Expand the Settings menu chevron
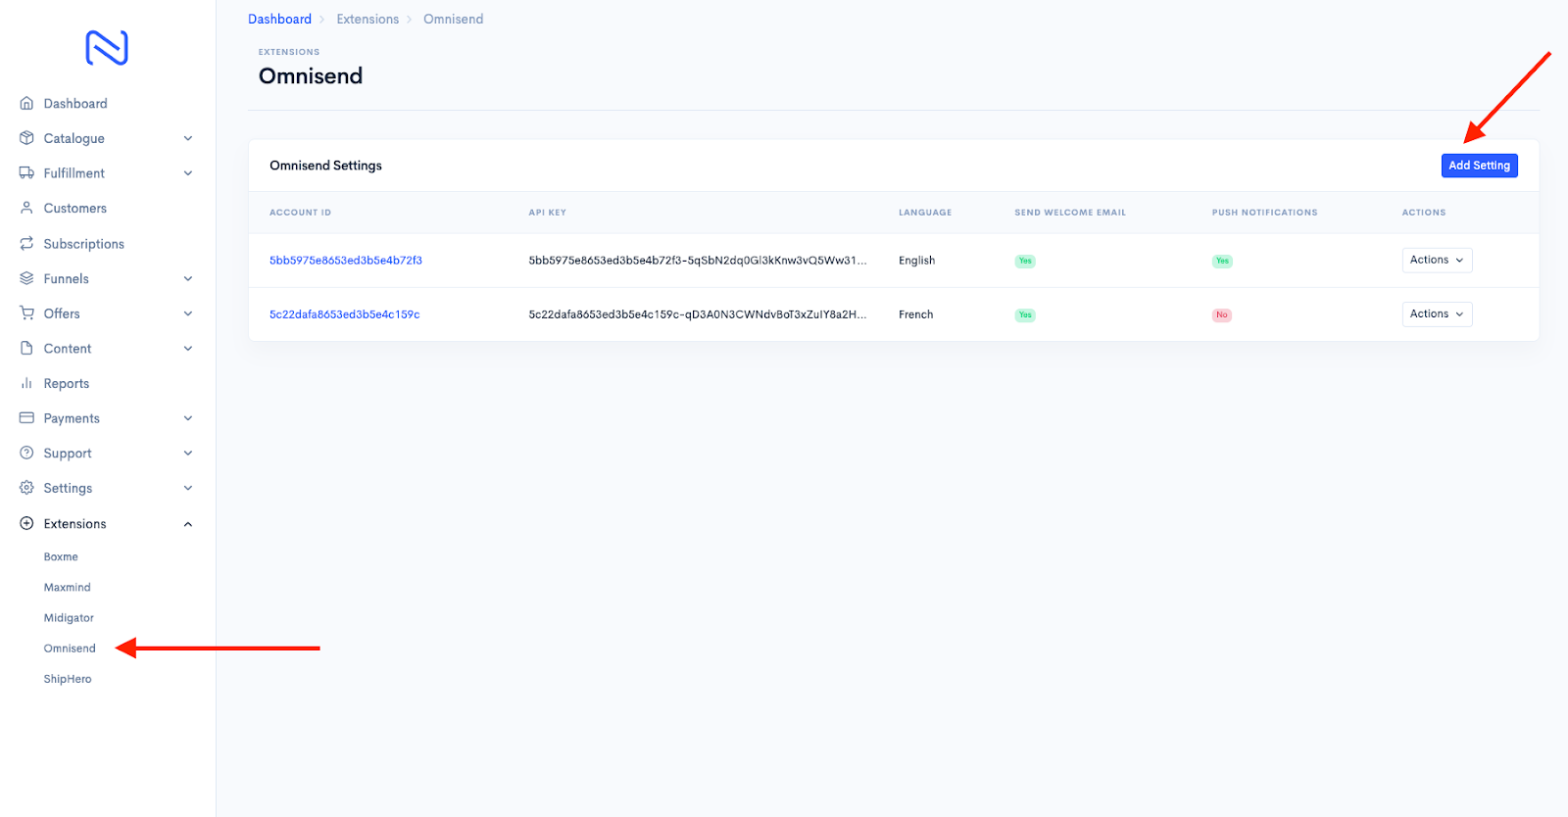The height and width of the screenshot is (817, 1568). click(x=188, y=488)
